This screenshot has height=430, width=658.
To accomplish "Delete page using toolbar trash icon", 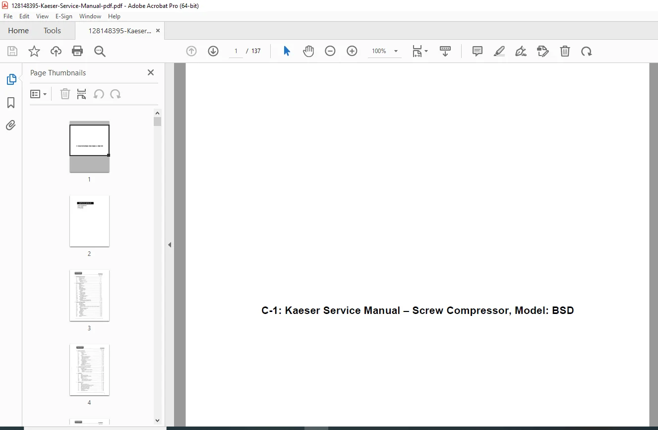I will (565, 51).
